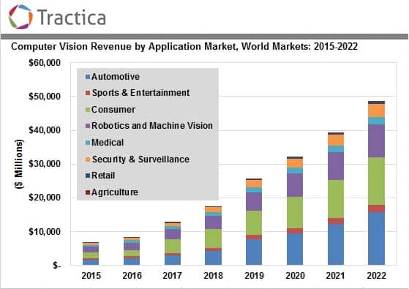Click the 2022 Consumer green bar segment
This screenshot has height=289, width=409.
click(x=376, y=181)
